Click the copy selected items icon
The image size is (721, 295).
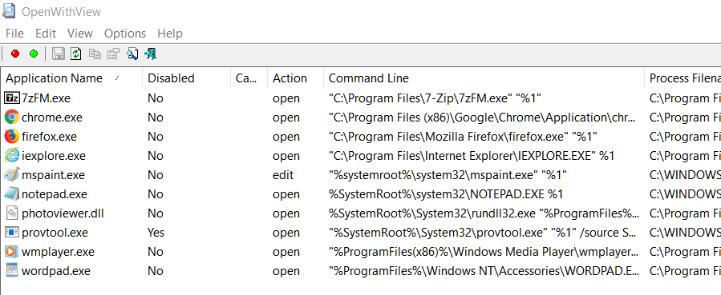pyautogui.click(x=95, y=54)
